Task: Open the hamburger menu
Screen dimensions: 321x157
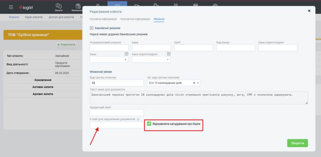Action: pyautogui.click(x=11, y=7)
